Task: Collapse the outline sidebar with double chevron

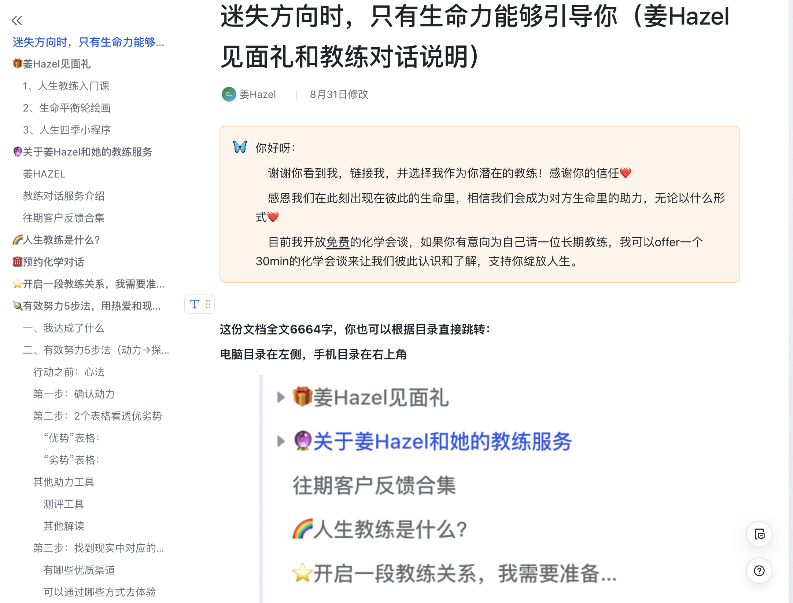Action: click(x=17, y=21)
